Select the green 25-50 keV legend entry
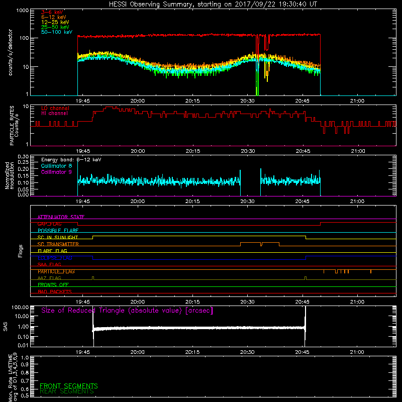This screenshot has height=402, width=402. pos(55,27)
